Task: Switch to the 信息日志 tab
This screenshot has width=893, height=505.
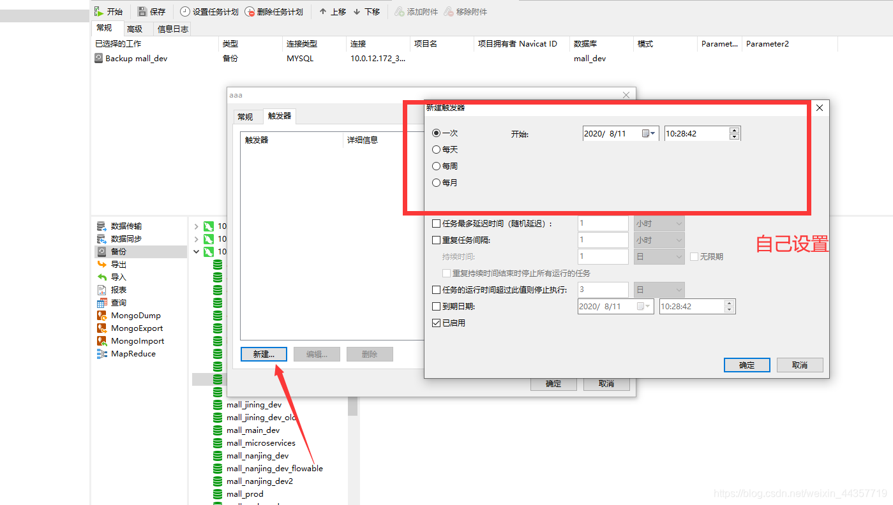Action: pyautogui.click(x=173, y=29)
